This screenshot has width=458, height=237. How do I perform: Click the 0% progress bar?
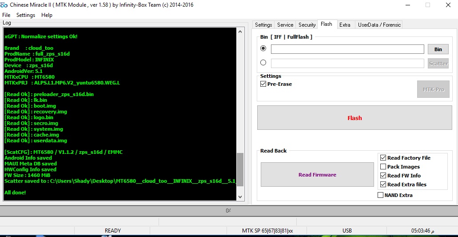pyautogui.click(x=229, y=210)
